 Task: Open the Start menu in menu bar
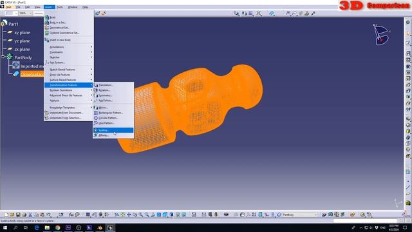pyautogui.click(x=8, y=7)
